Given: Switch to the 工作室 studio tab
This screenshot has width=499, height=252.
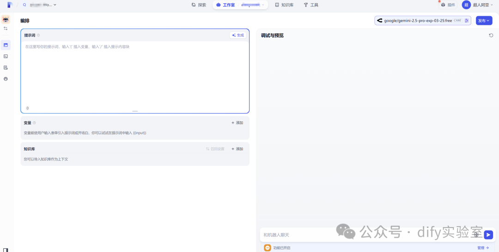Looking at the screenshot, I should pos(225,5).
